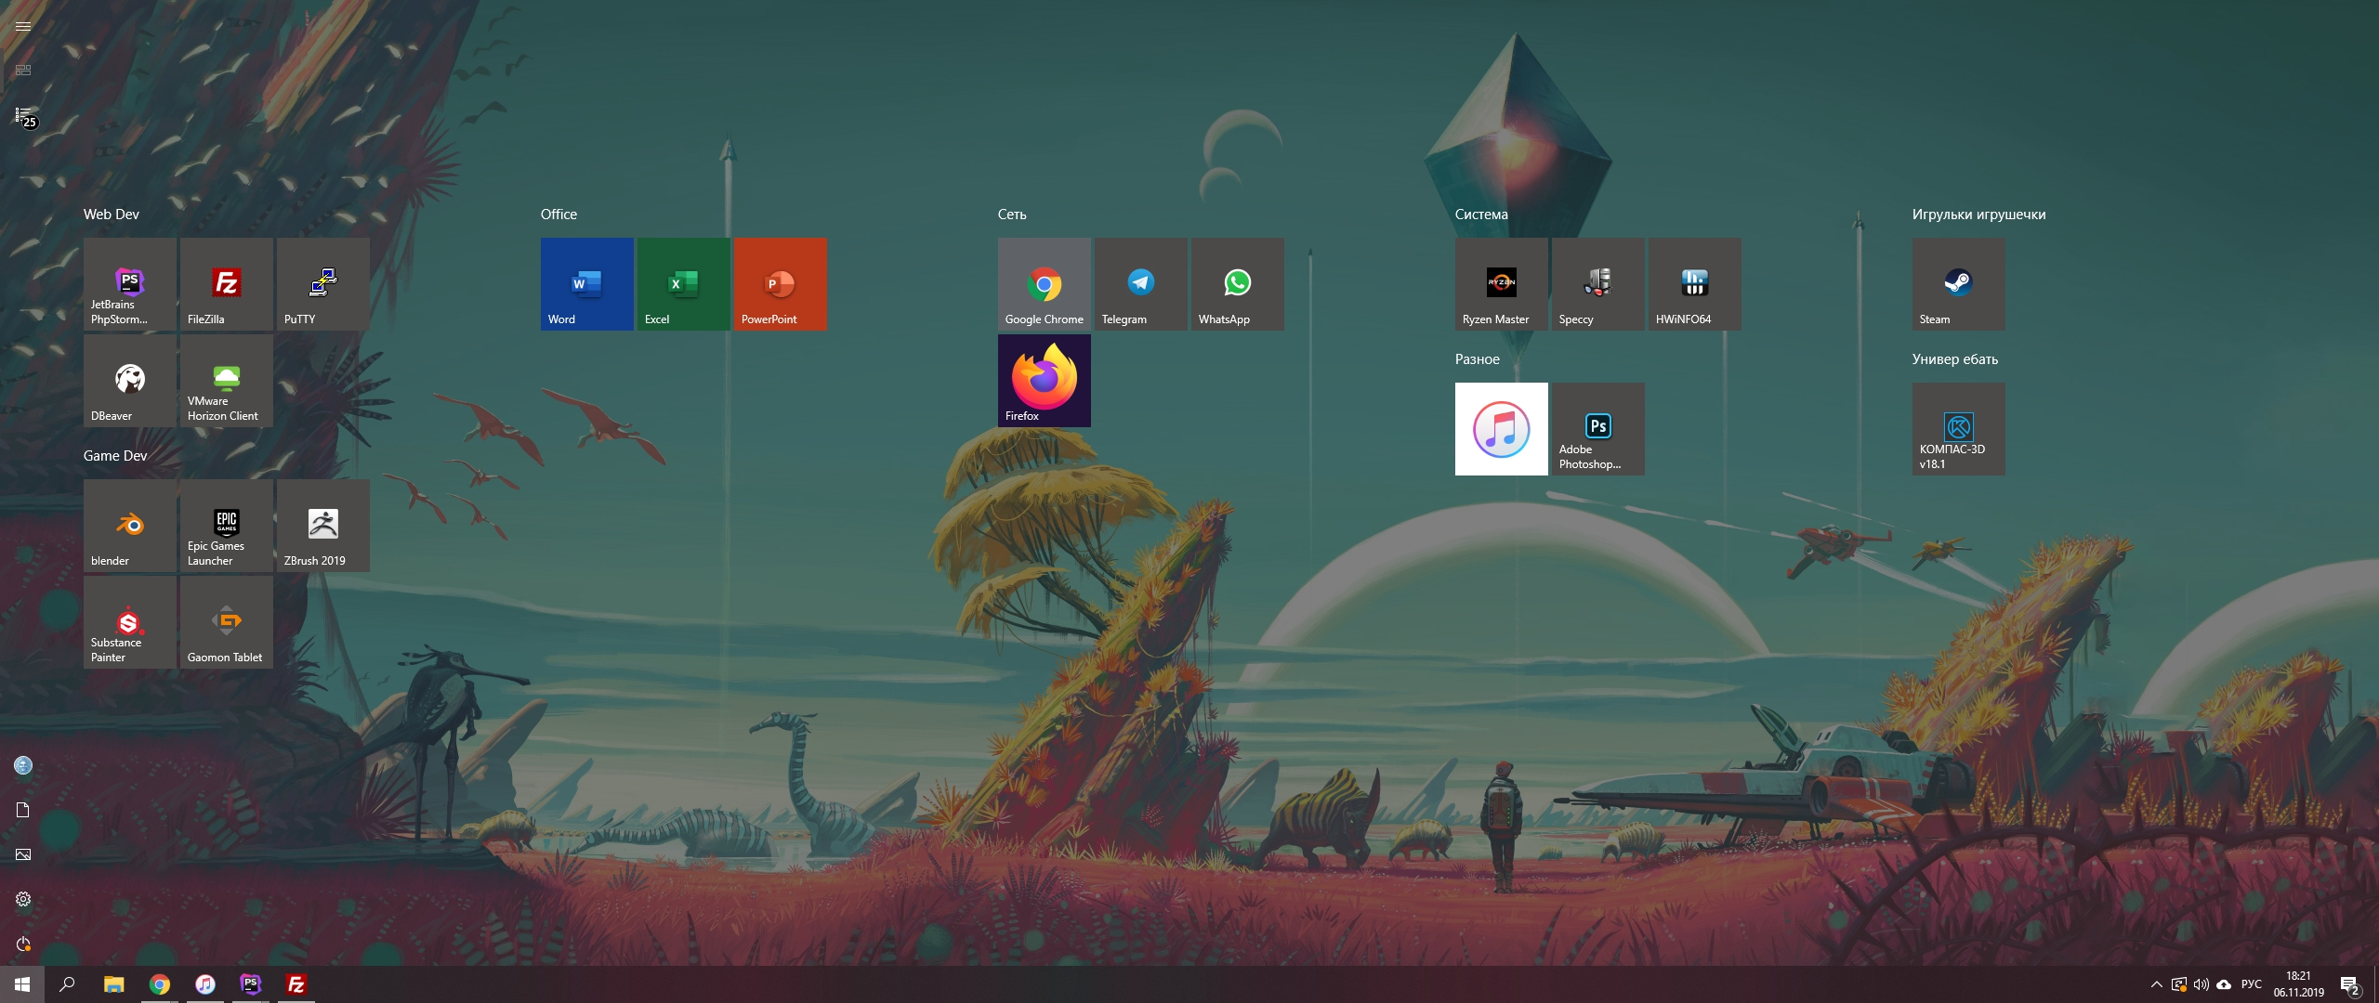Open the Excel tile
Screen dimensions: 2379x1003
[x=684, y=284]
